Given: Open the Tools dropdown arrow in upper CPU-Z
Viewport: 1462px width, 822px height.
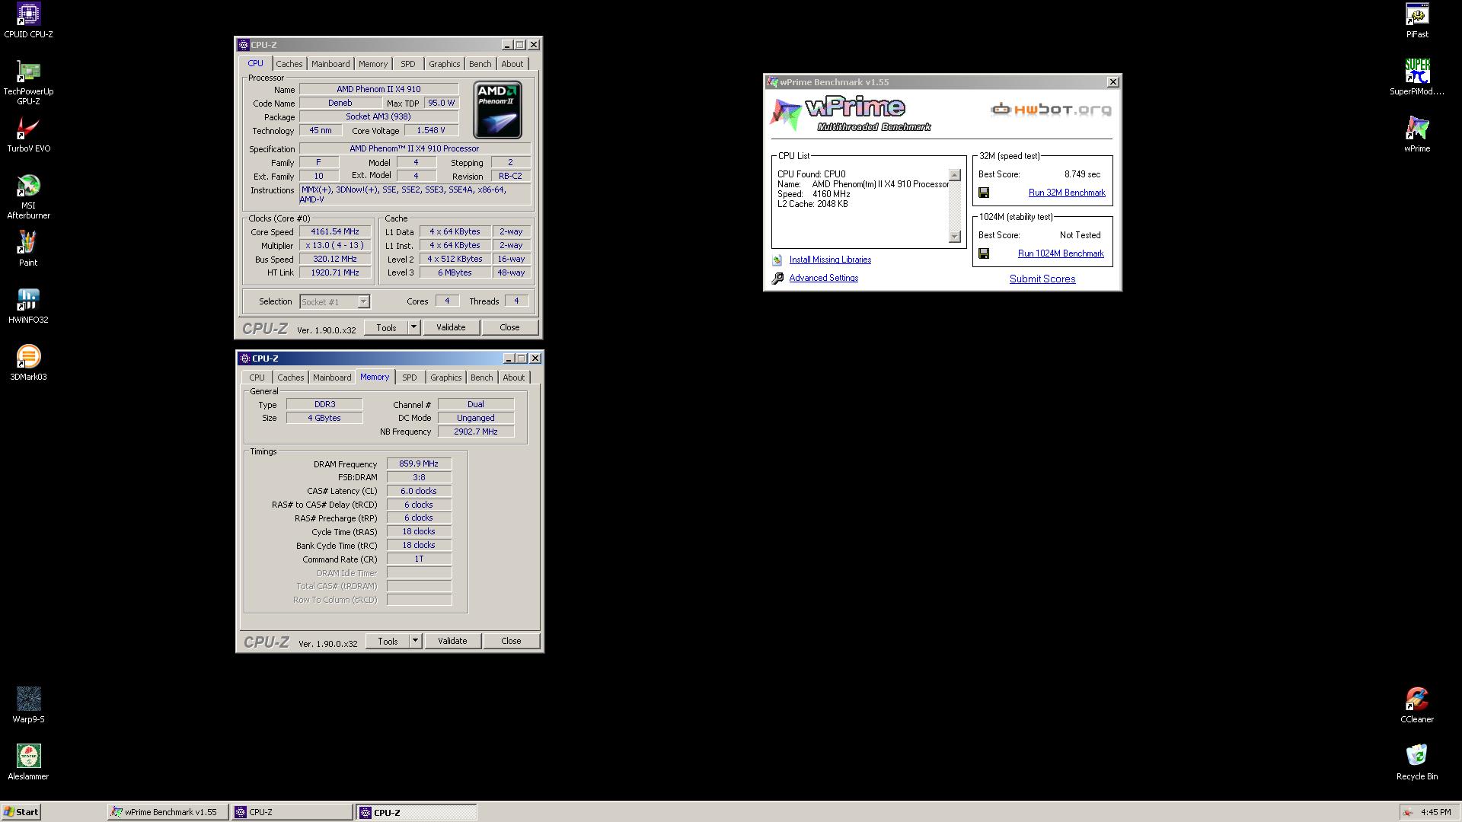Looking at the screenshot, I should [413, 327].
